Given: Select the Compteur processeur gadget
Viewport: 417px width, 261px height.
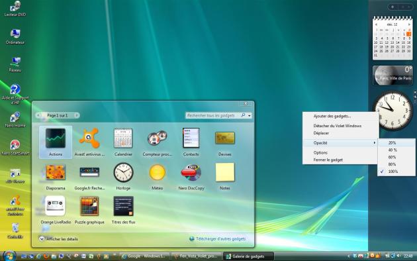Looking at the screenshot, I should (157, 142).
